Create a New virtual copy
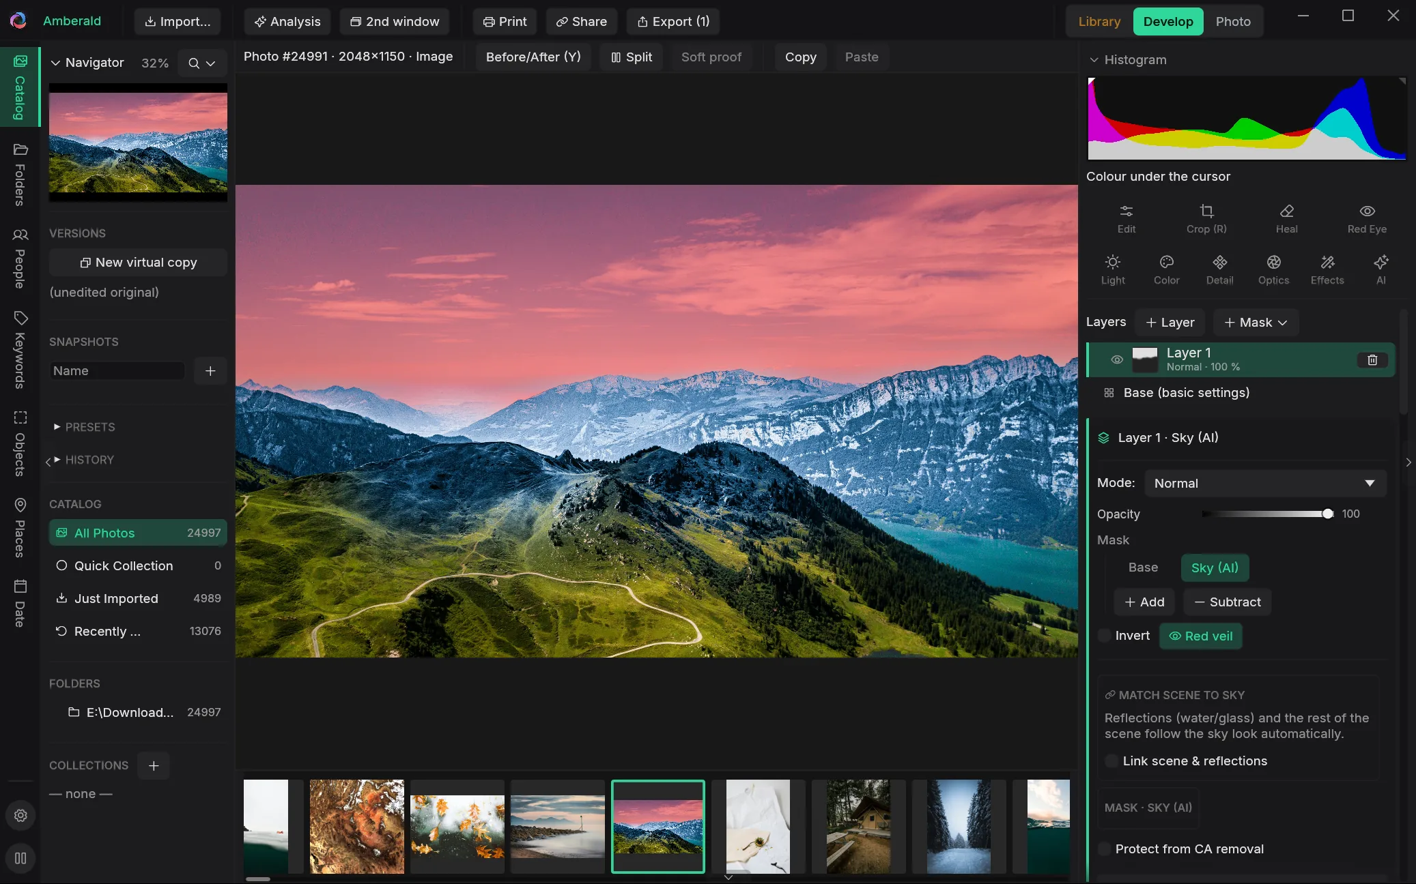Screen dimensions: 1416x884 coord(138,262)
